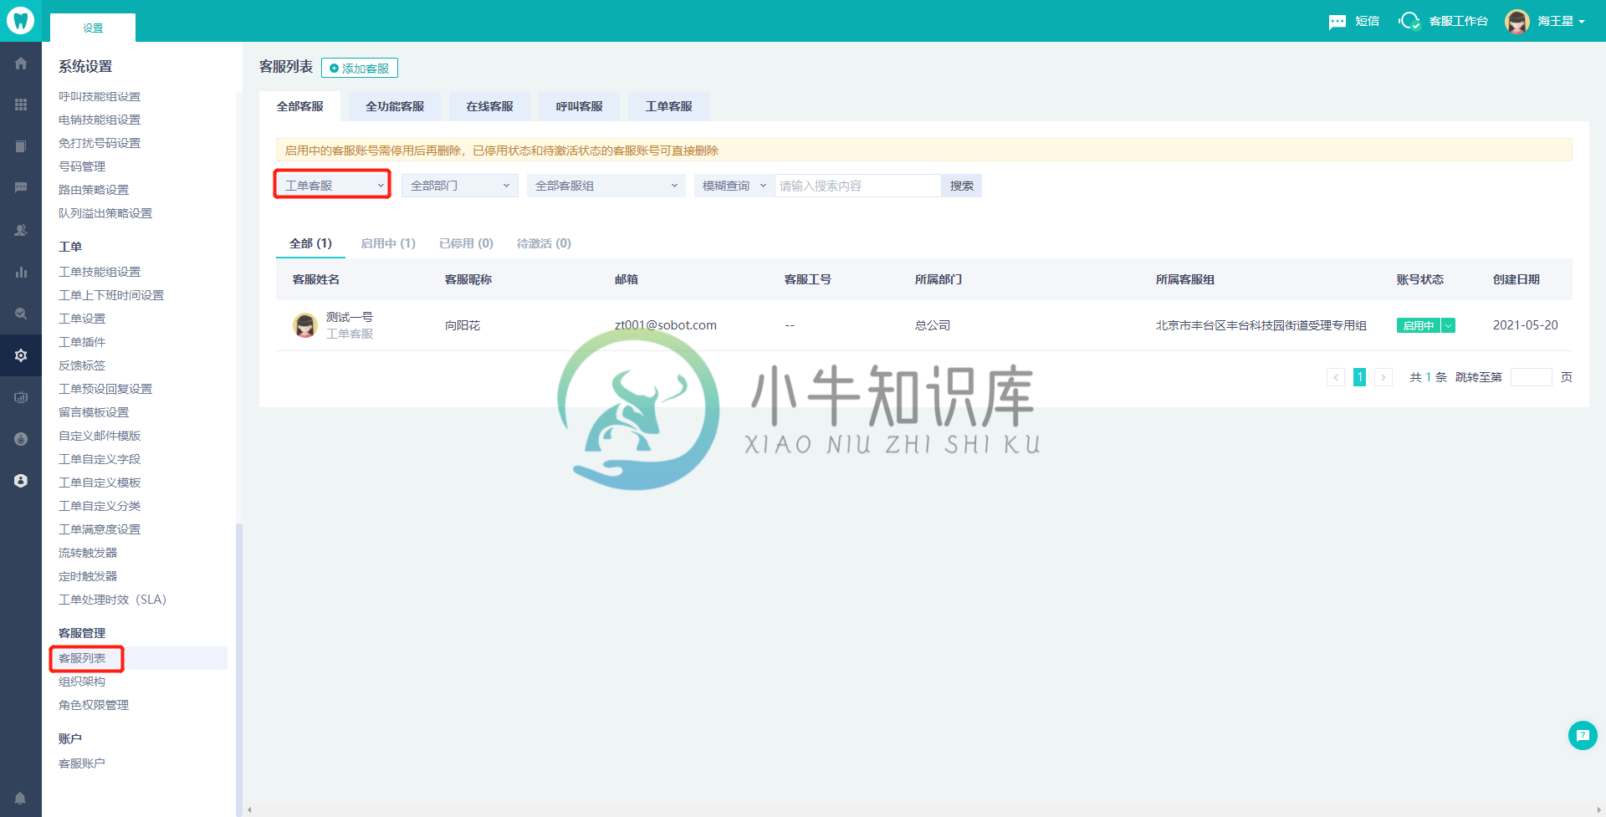The image size is (1606, 817).
Task: Open 反馈标签 menu item
Action: click(82, 365)
